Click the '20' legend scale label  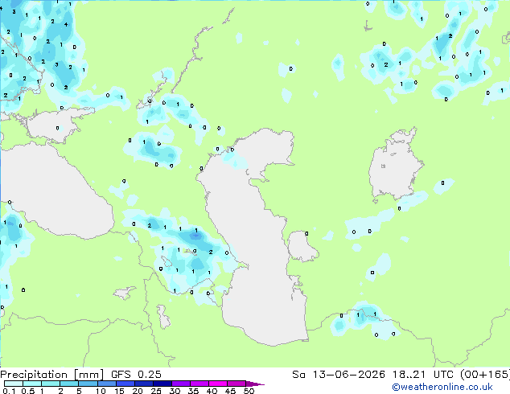click(x=138, y=391)
